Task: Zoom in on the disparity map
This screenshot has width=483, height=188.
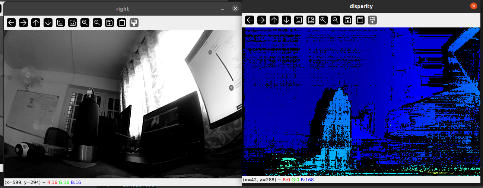Action: (323, 20)
